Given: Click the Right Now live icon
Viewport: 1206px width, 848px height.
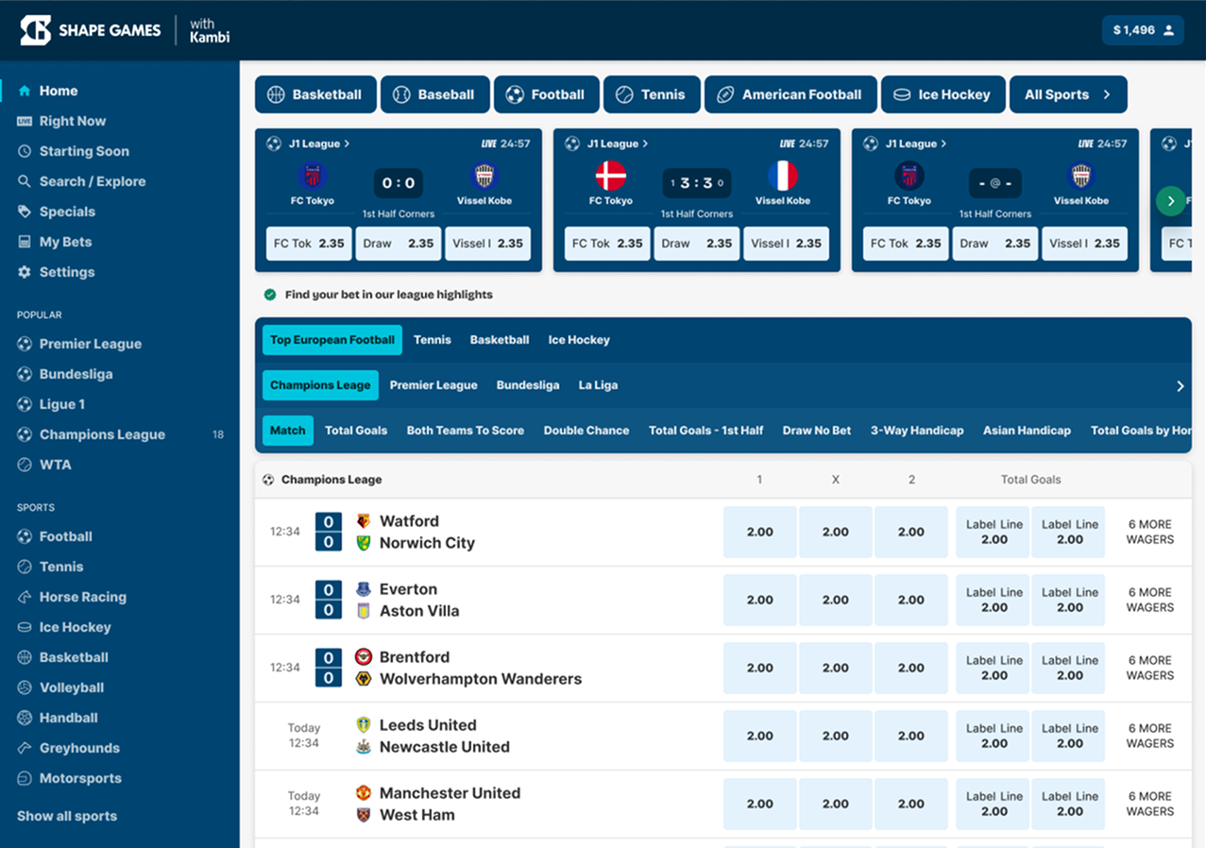Looking at the screenshot, I should tap(25, 121).
